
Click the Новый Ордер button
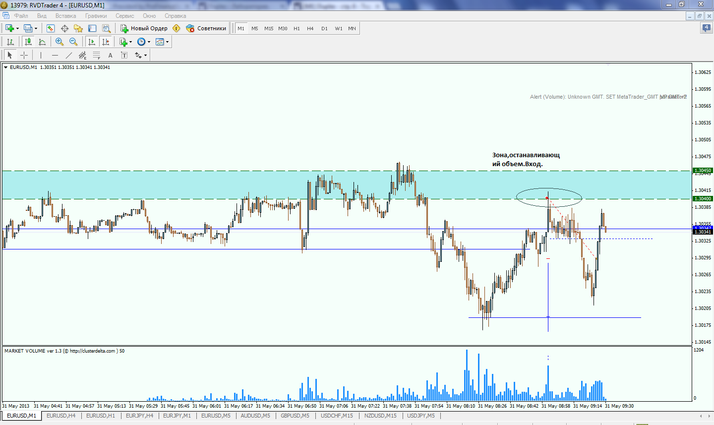click(144, 28)
